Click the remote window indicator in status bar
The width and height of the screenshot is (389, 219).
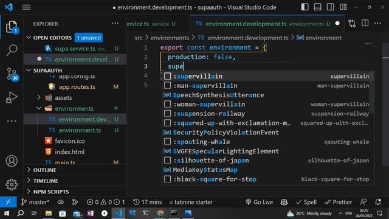coord(8,202)
